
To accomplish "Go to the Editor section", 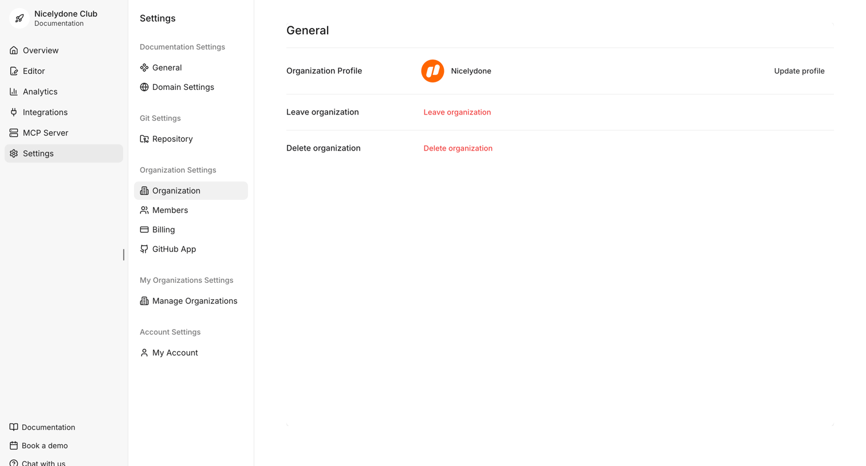I will pos(64,71).
